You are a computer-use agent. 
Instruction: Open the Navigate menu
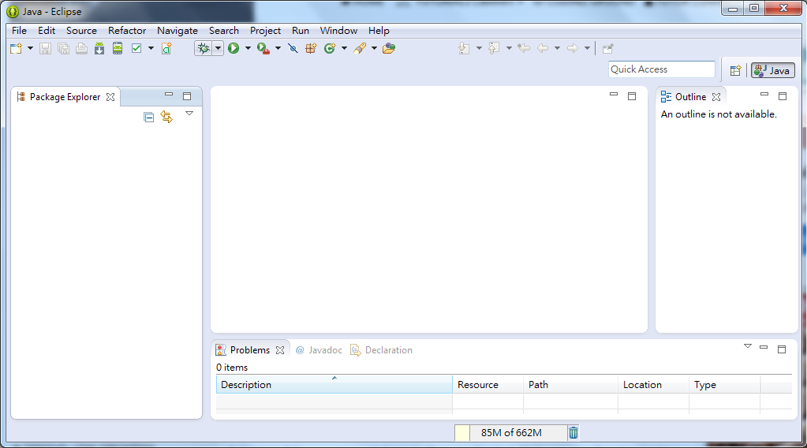[177, 30]
